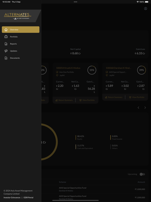Click the Amount column header
The height and width of the screenshot is (202, 151).
pos(141,182)
